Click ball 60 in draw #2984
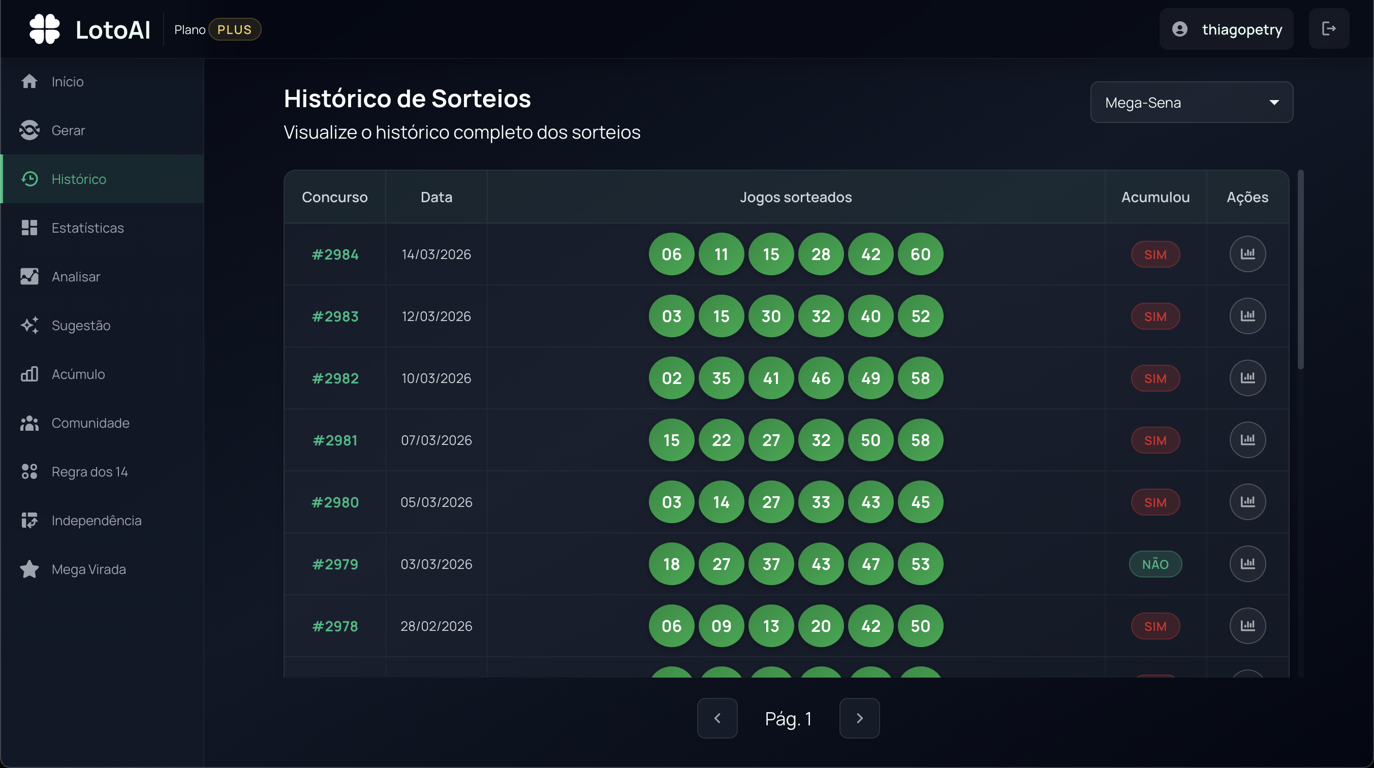 (x=921, y=254)
